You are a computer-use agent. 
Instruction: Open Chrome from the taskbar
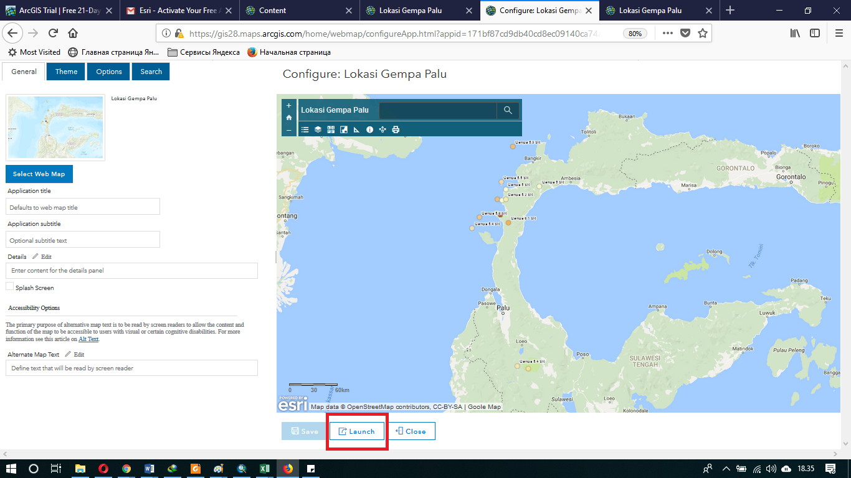pyautogui.click(x=126, y=469)
